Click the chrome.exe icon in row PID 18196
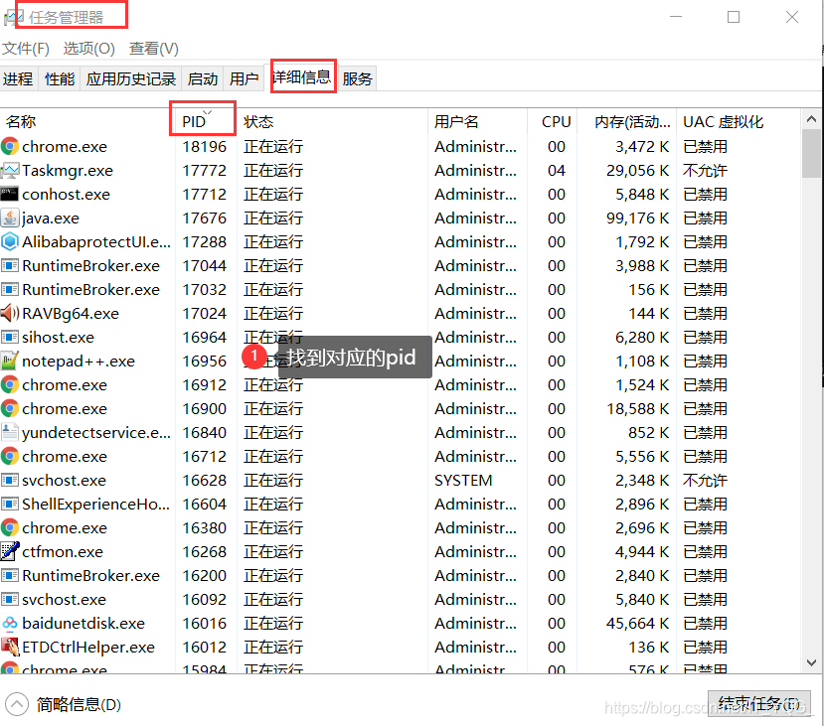Viewport: 824px width, 726px height. [10, 146]
